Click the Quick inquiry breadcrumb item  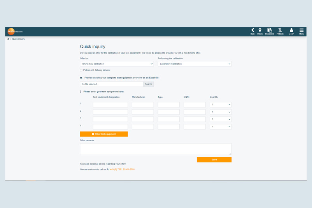click(x=18, y=39)
